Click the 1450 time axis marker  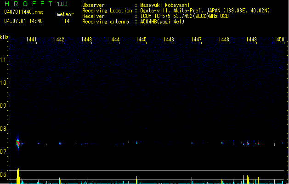tap(279, 40)
